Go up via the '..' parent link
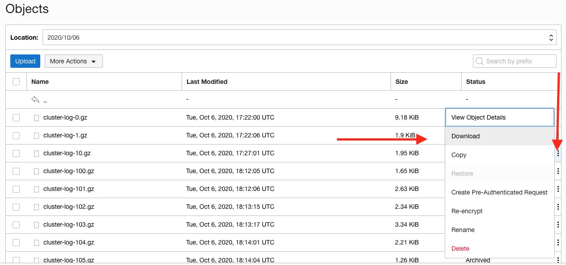This screenshot has height=265, width=566. (45, 100)
